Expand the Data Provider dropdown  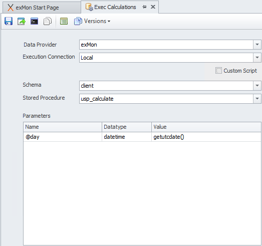(257, 45)
